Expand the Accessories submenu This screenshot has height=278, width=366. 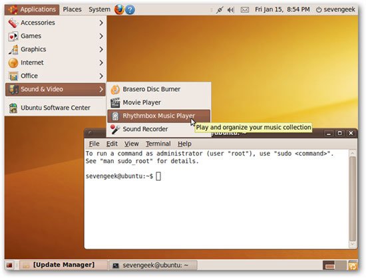55,23
